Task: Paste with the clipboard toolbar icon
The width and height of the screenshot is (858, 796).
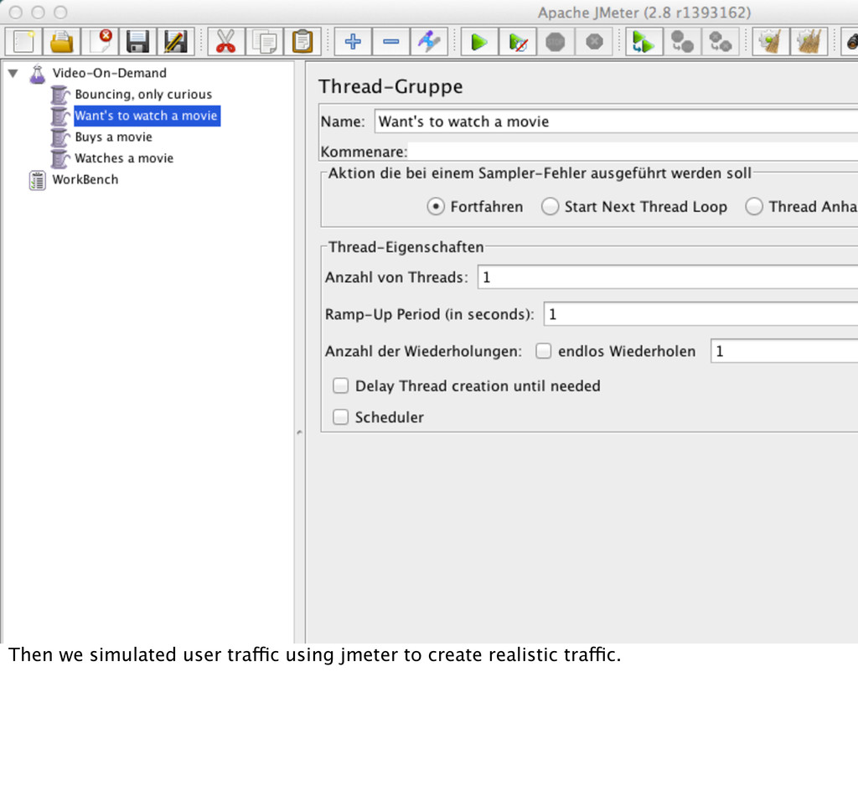Action: tap(302, 42)
